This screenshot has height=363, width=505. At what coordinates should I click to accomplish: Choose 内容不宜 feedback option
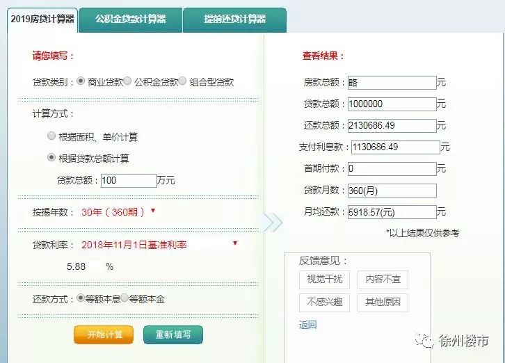383,280
